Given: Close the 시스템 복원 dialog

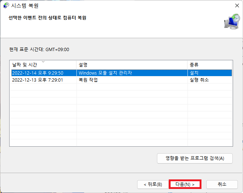Looking at the screenshot, I should [237, 6].
